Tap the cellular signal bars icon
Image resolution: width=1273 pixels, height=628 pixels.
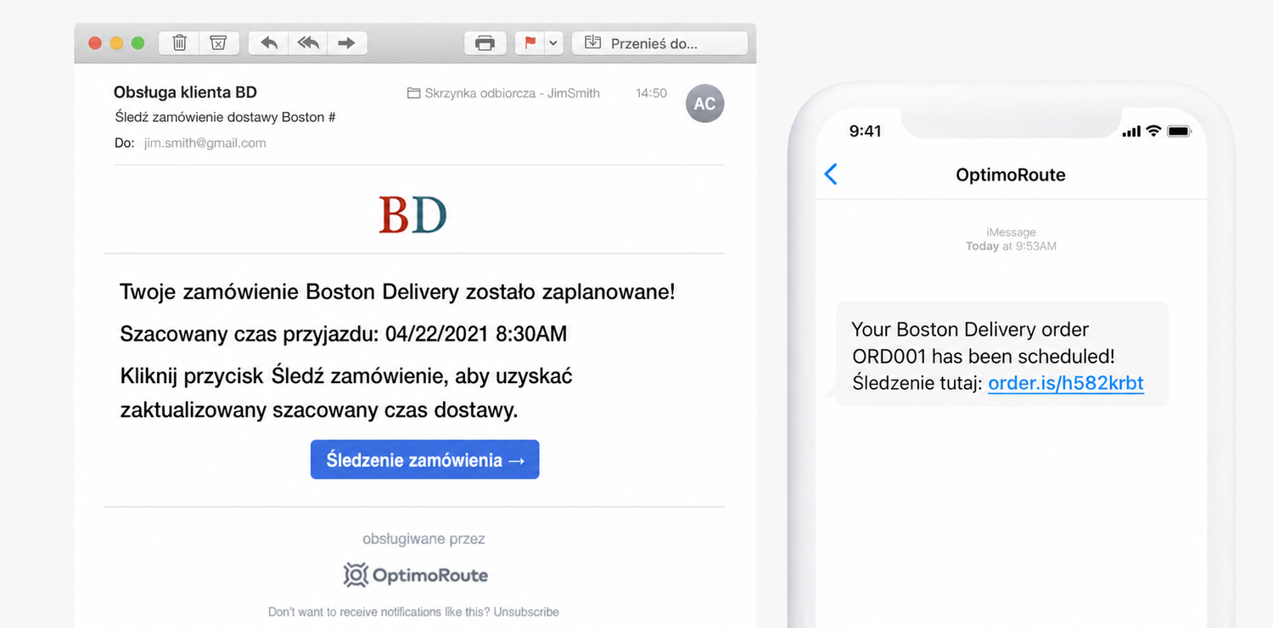(x=1131, y=131)
